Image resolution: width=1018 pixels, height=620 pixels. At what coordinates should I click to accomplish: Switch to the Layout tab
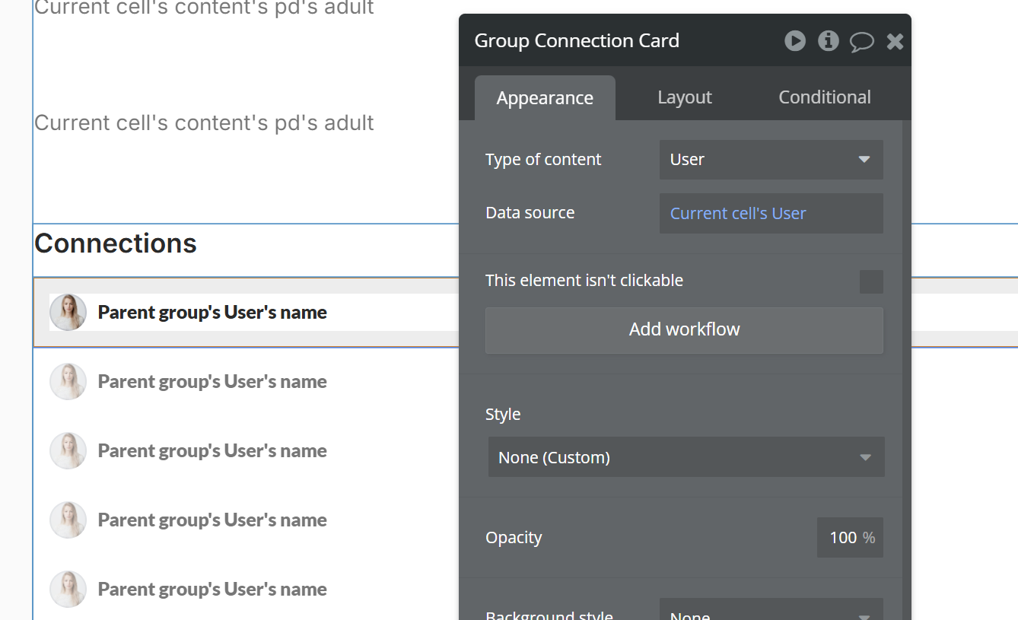coord(684,97)
